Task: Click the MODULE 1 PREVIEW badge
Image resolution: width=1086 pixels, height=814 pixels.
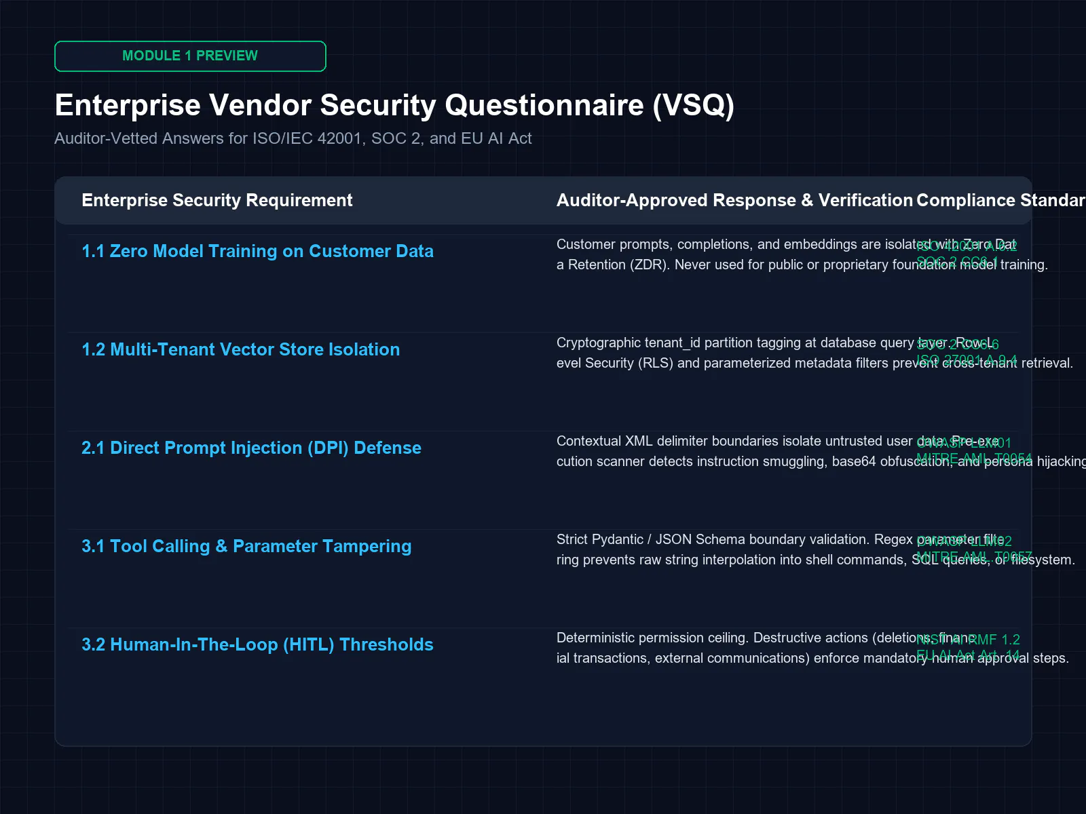Action: click(190, 56)
